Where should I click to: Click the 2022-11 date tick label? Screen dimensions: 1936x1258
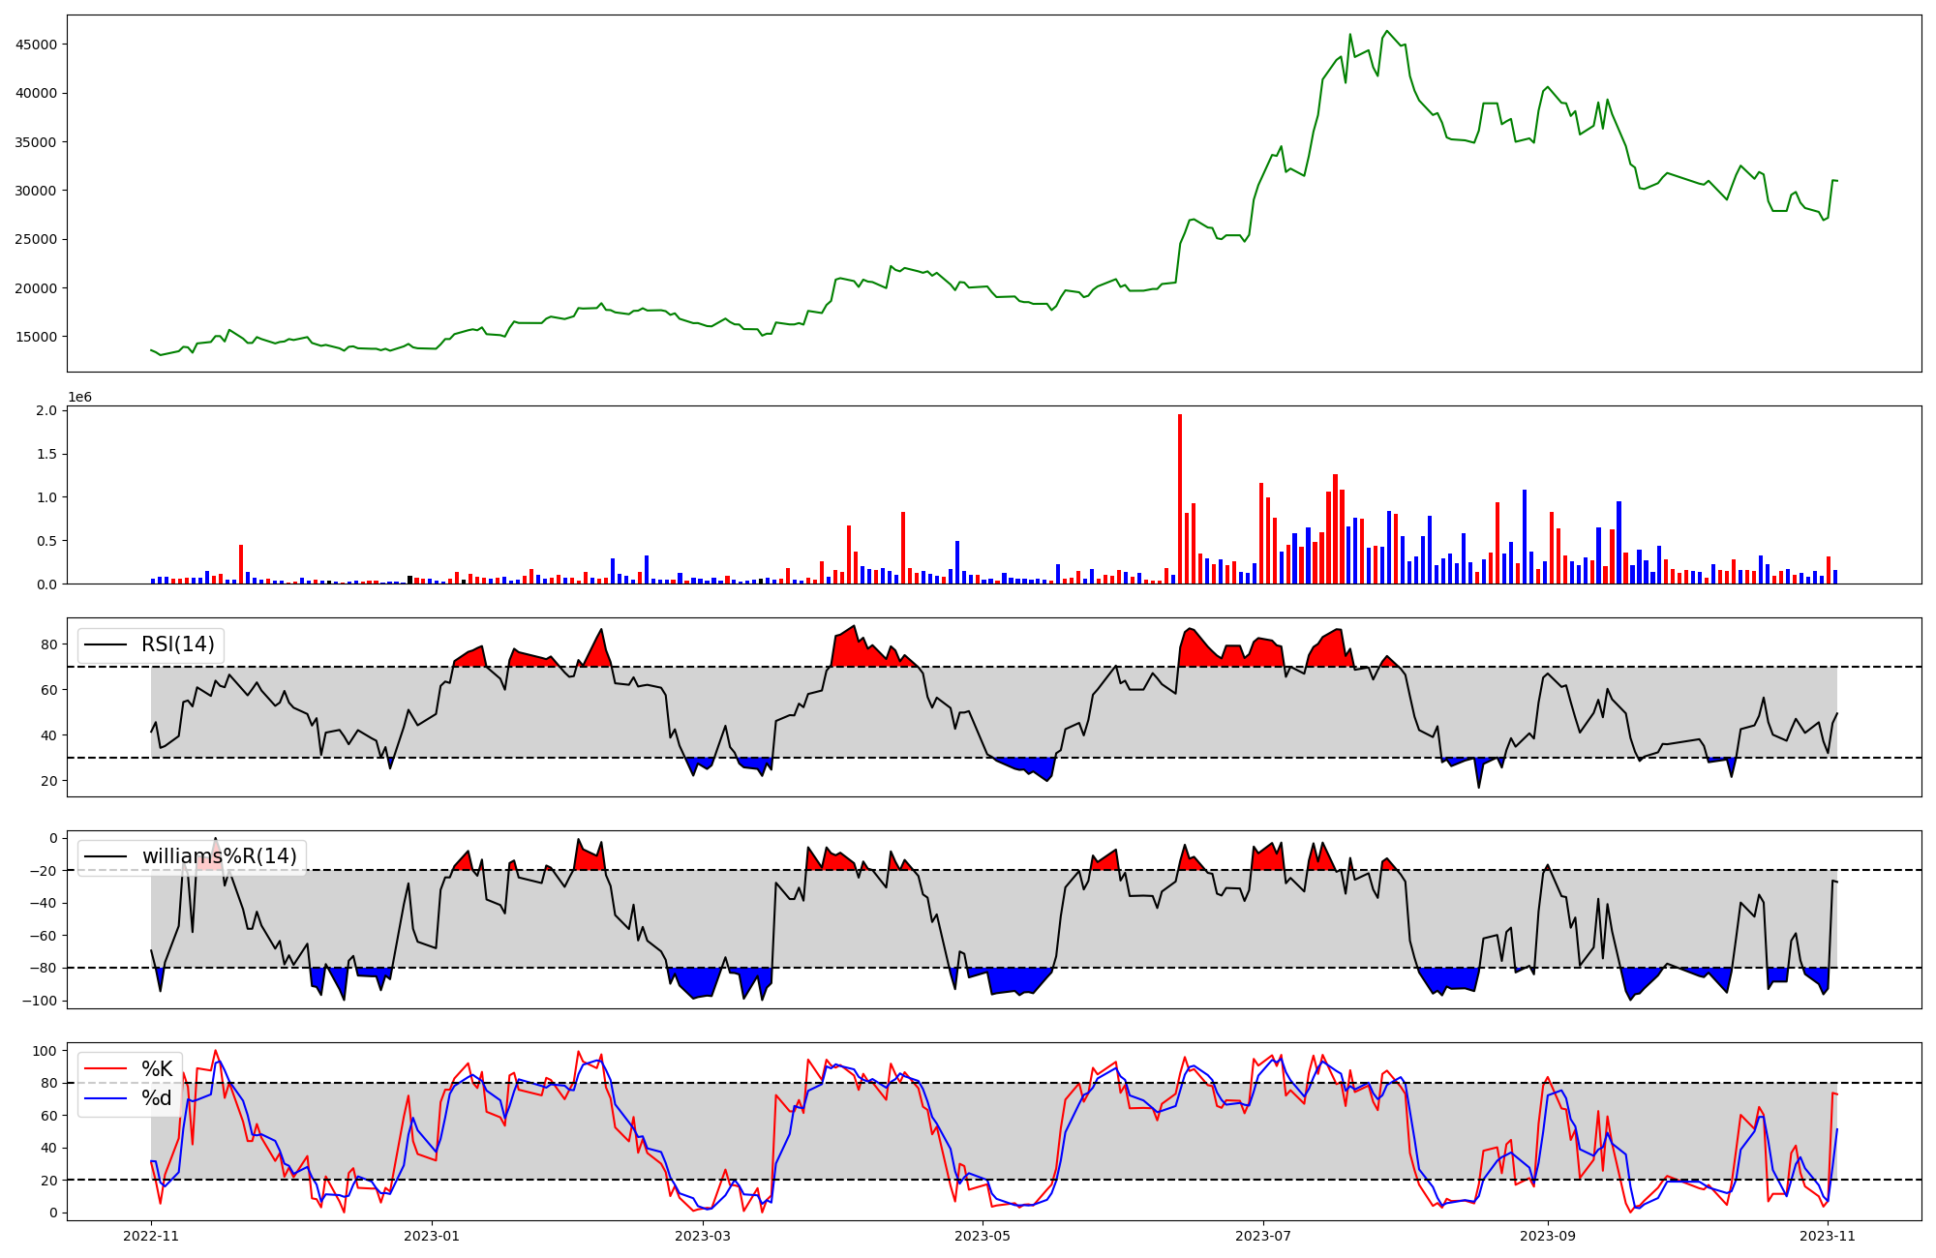(x=152, y=1236)
